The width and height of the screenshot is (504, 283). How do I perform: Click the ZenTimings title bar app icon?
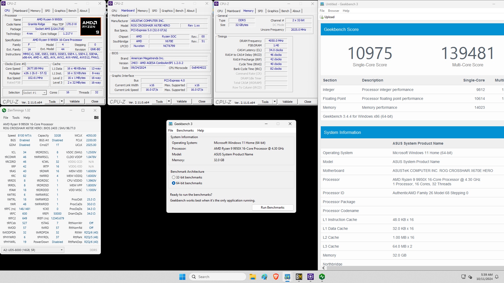tap(4, 110)
